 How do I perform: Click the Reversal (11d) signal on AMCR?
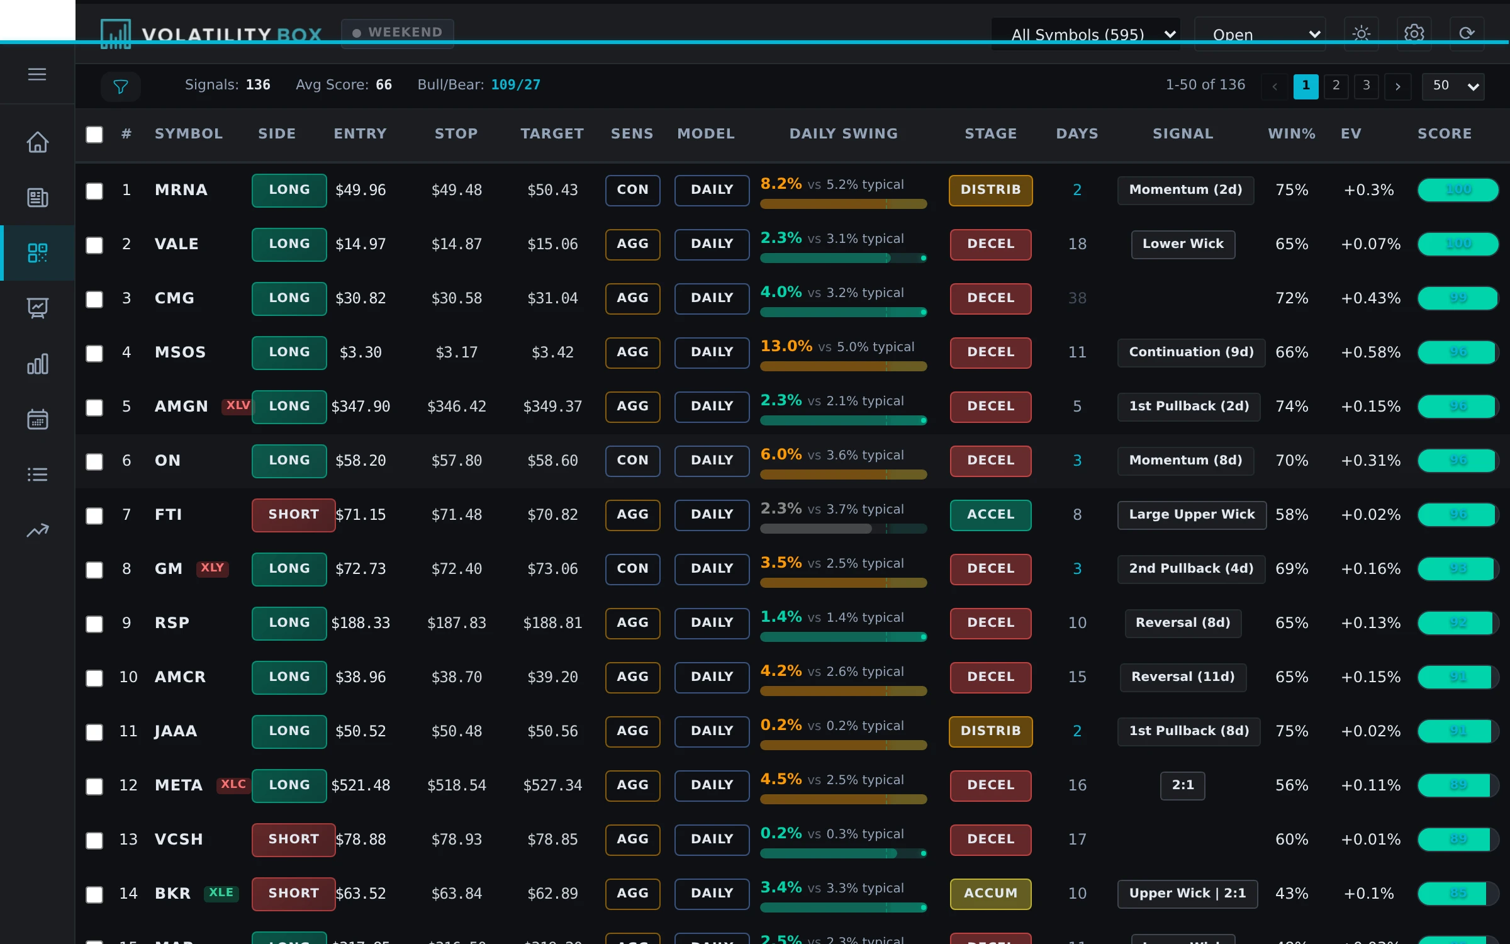click(1183, 677)
